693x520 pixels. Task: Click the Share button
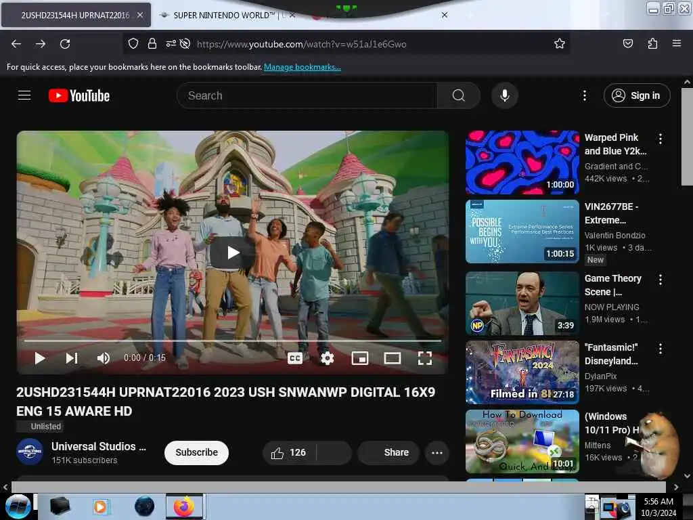pyautogui.click(x=388, y=452)
